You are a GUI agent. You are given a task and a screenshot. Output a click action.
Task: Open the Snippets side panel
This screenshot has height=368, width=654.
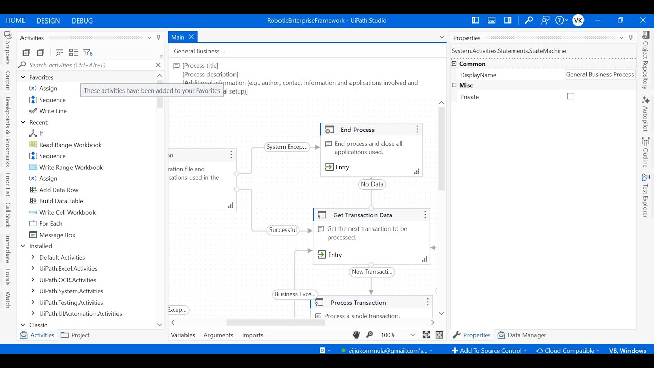tap(8, 48)
